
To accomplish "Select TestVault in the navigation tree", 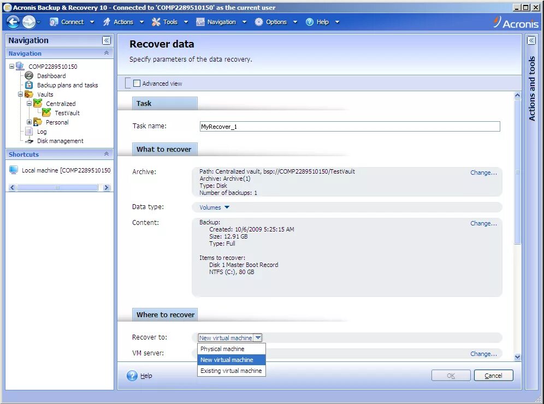I will coord(67,113).
